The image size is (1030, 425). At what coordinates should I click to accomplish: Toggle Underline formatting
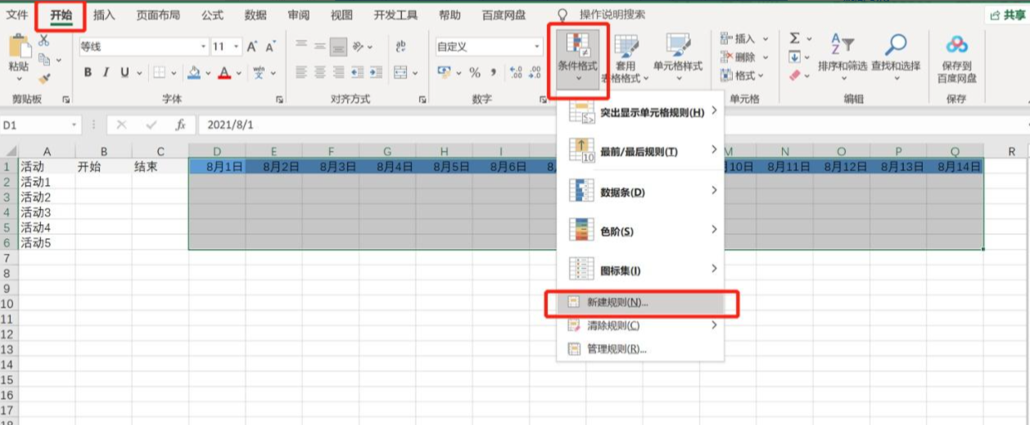[124, 72]
